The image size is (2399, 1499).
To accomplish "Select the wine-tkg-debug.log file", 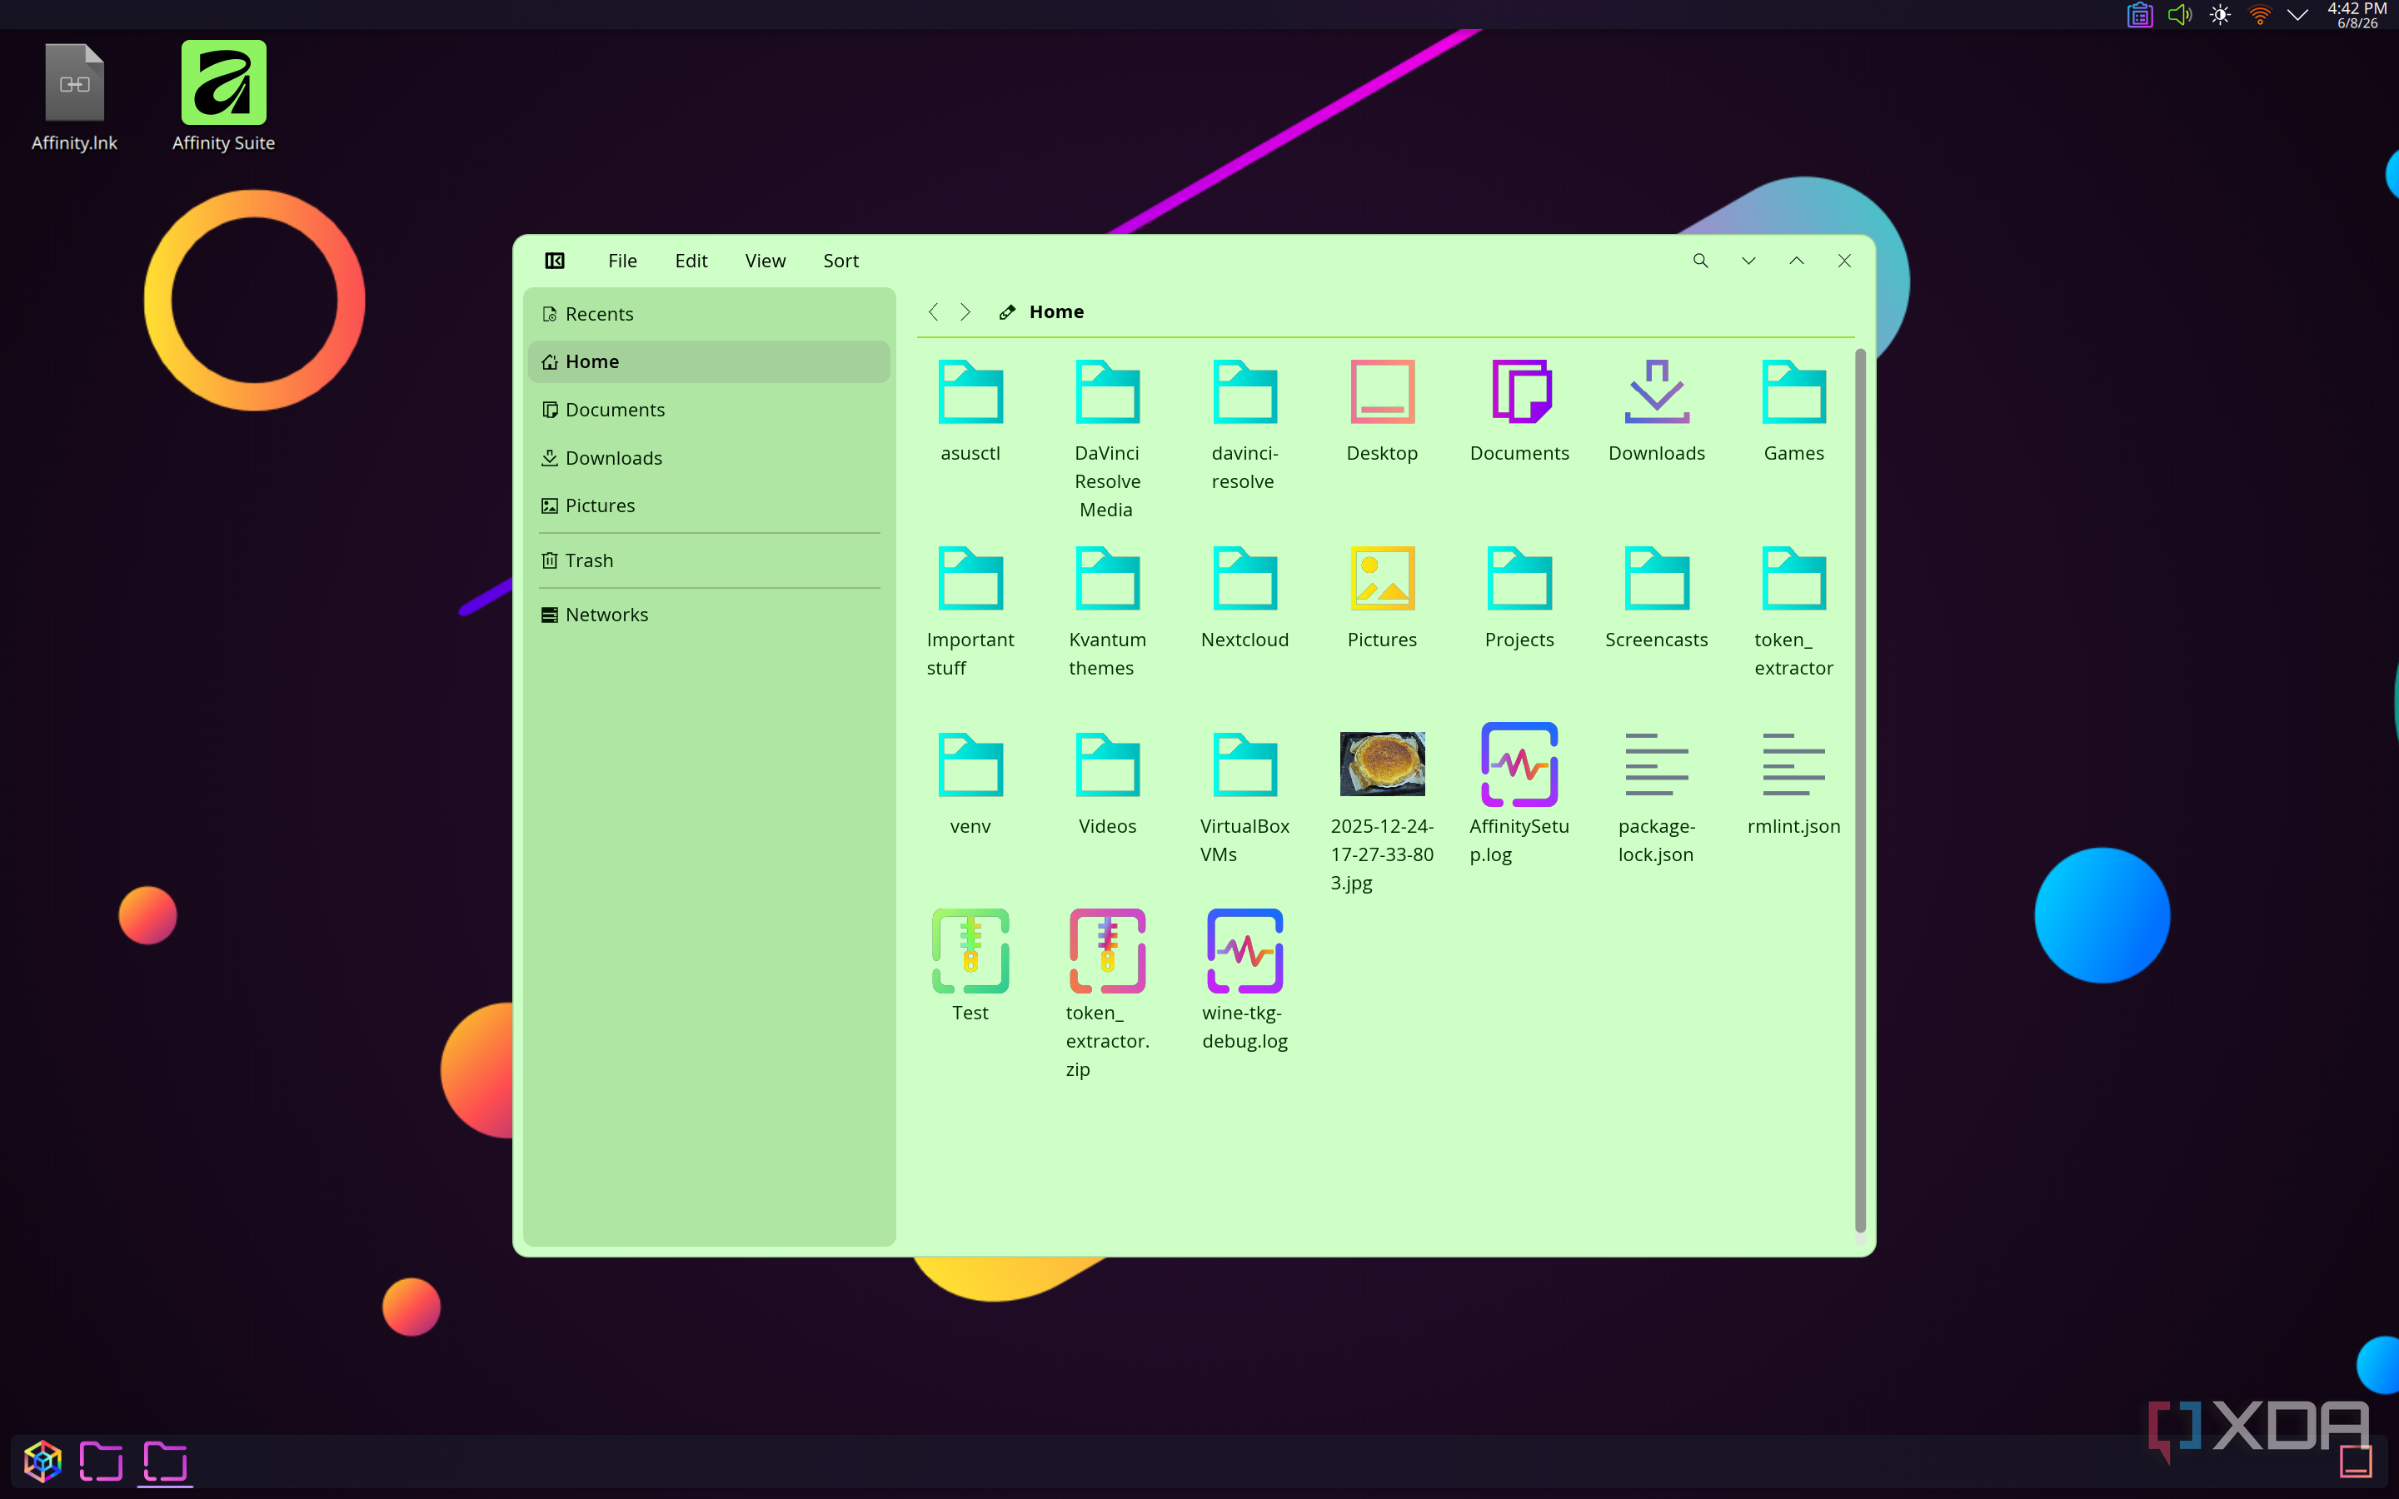I will (1244, 980).
